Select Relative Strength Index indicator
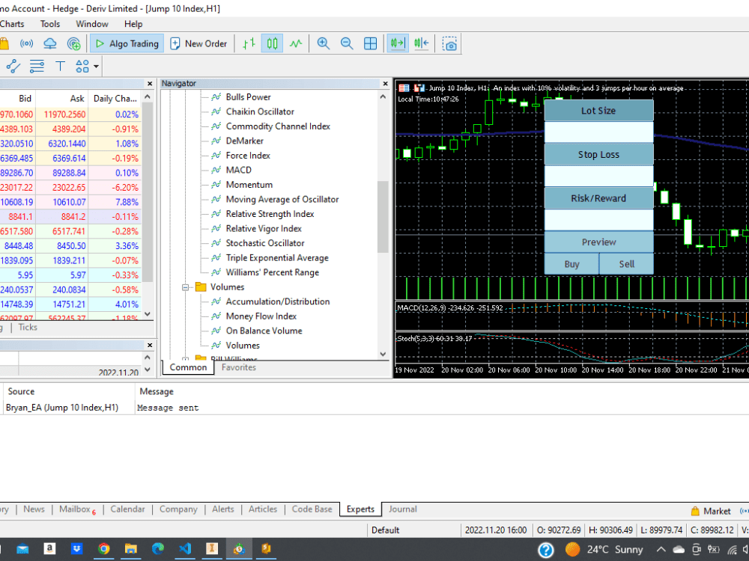Image resolution: width=749 pixels, height=561 pixels. click(270, 214)
